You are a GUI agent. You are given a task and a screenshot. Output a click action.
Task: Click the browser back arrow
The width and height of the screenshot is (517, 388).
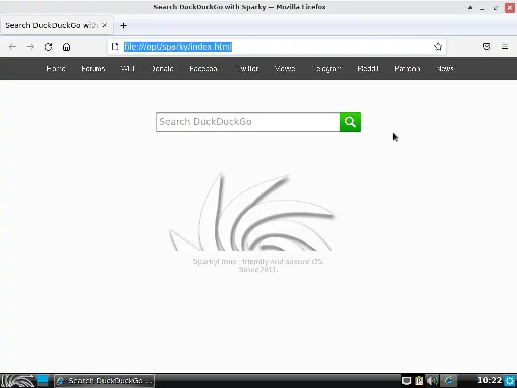12,47
